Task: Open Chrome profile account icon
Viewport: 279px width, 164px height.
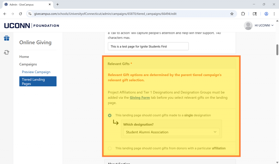Action: 266,14
